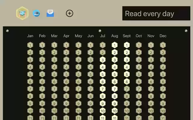Toggle day 6 in the Sept column

127,82
